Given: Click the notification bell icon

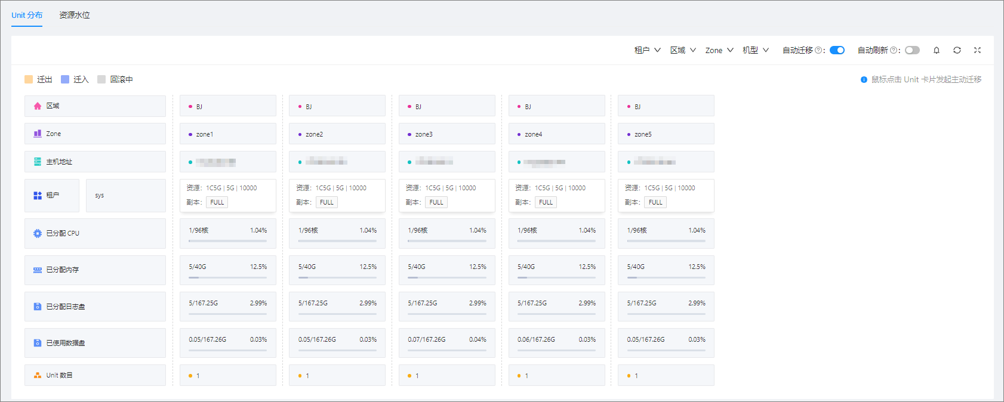Looking at the screenshot, I should [x=937, y=50].
